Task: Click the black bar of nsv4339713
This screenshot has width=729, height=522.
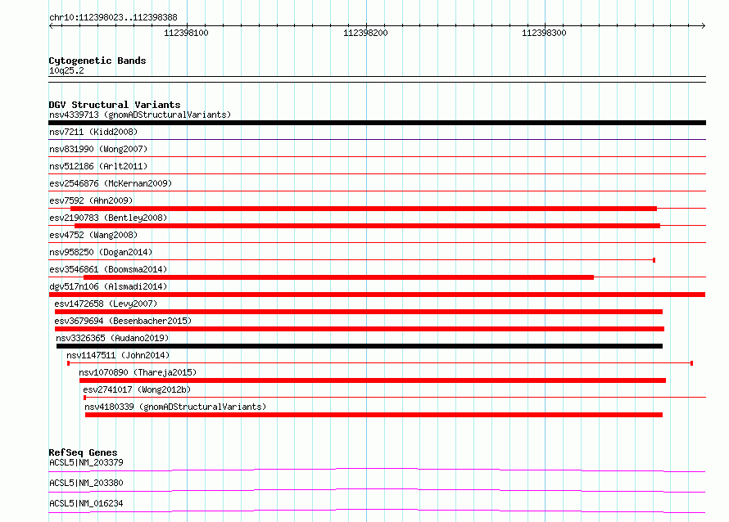Action: [377, 123]
